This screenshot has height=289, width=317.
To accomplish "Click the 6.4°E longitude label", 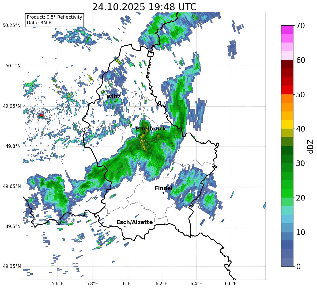I will click(196, 284).
